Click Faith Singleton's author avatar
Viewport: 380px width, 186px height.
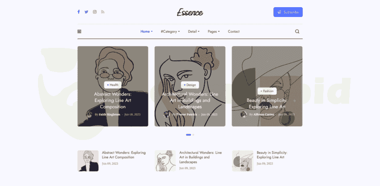tap(89, 114)
